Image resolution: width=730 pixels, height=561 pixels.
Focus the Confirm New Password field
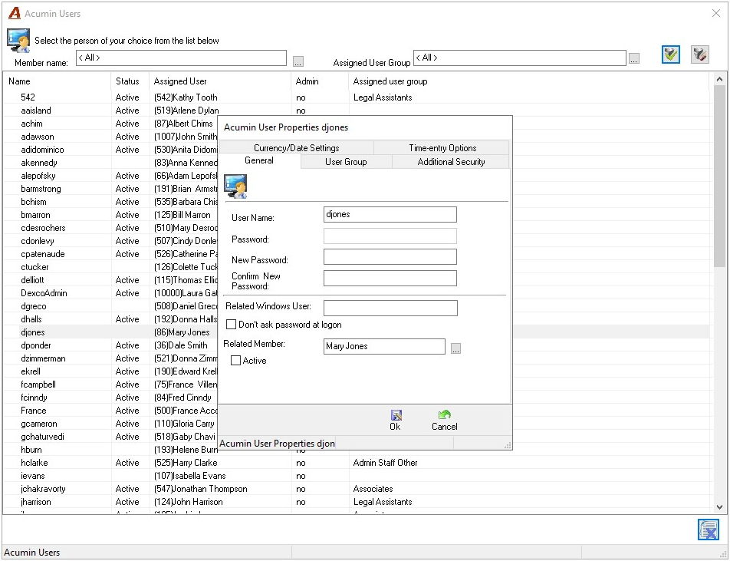390,278
